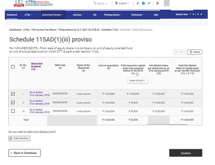Screen dimensions: 215x165
Task: Open the Authorised Partners menu
Action: point(53,15)
